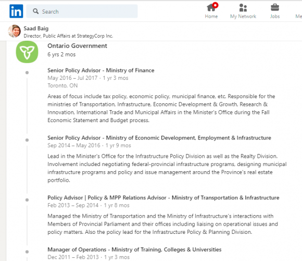Image resolution: width=302 pixels, height=261 pixels.
Task: Click timeline dot beside Ministry of Finance role
Action: click(27, 73)
